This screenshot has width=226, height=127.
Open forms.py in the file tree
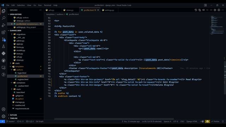coord(20,47)
